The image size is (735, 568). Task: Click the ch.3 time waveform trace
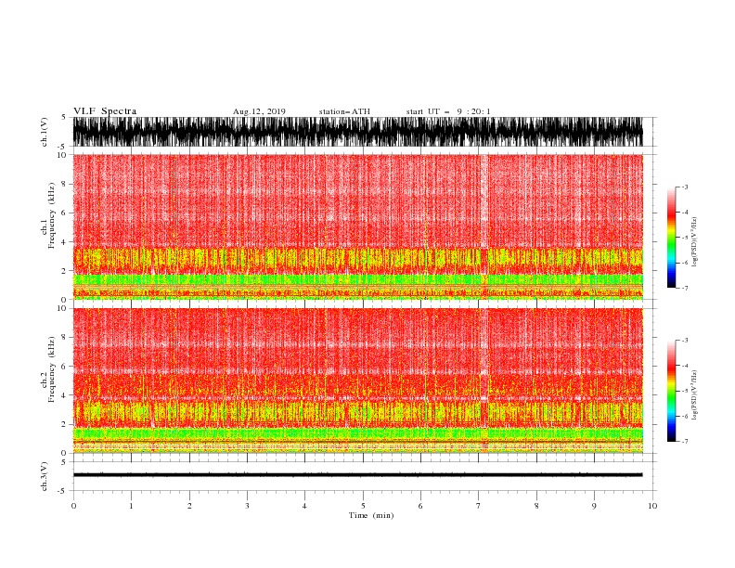tap(357, 475)
